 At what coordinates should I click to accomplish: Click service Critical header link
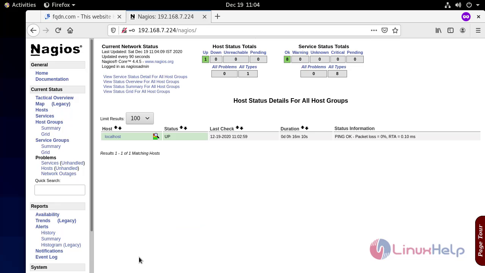coord(338,52)
